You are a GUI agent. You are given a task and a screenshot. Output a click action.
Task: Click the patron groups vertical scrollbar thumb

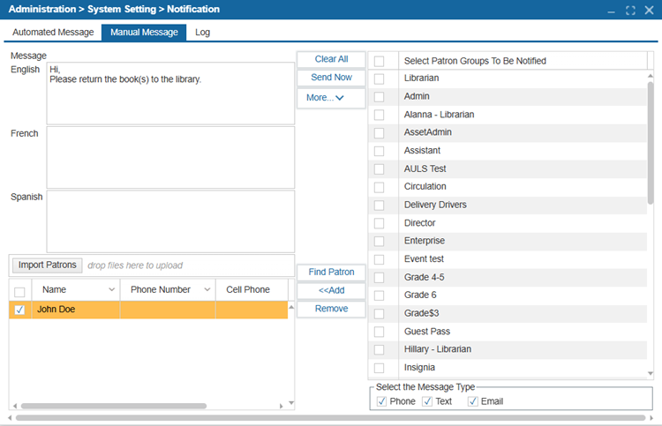(651, 144)
